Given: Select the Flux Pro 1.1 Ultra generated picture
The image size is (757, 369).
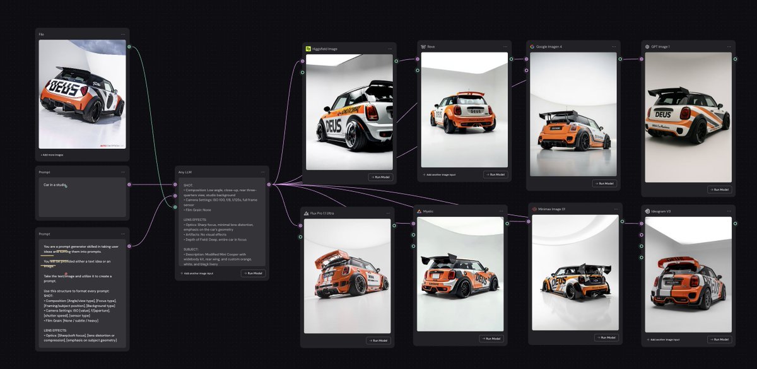Looking at the screenshot, I should click(x=348, y=276).
